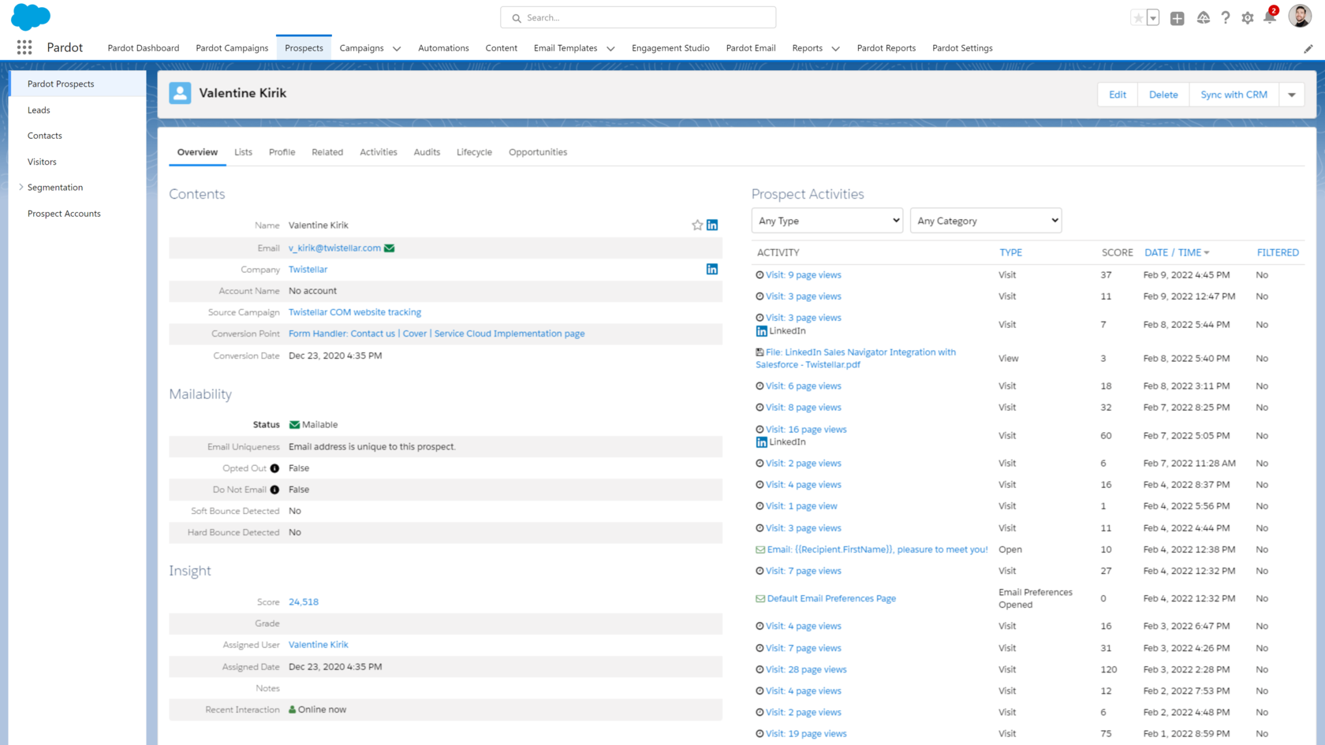The width and height of the screenshot is (1325, 745).
Task: Open the Twistellar company link
Action: pos(308,269)
